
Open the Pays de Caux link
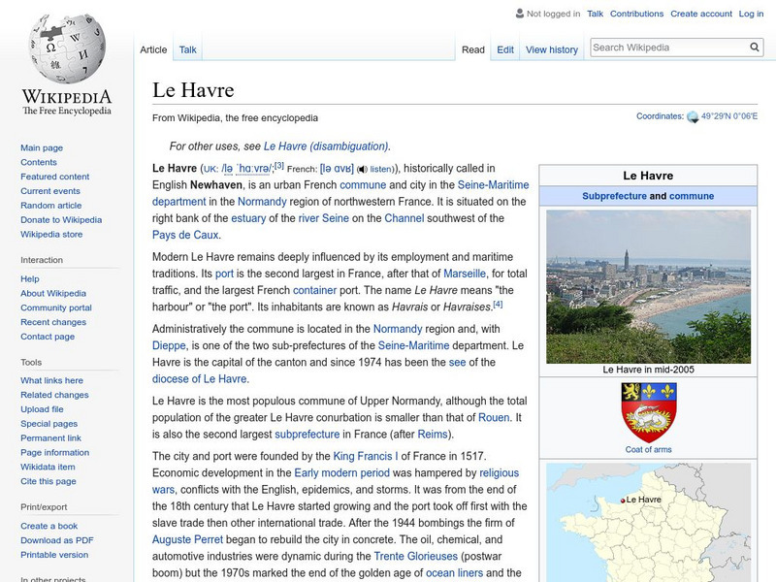[185, 235]
